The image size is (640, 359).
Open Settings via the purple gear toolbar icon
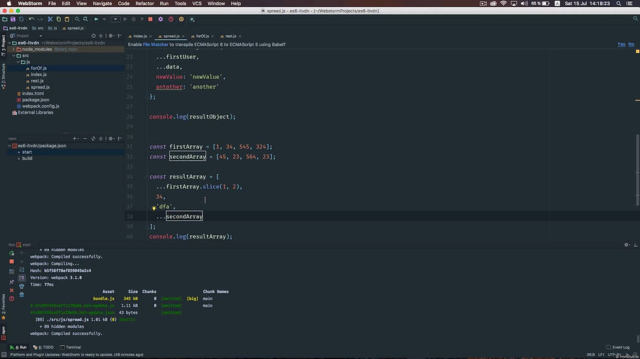click(x=161, y=19)
